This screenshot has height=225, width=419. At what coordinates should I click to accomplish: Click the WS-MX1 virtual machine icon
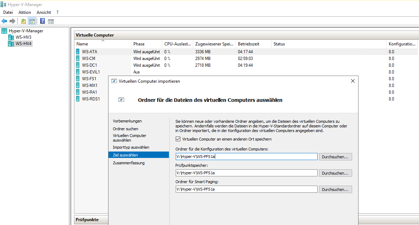(78, 85)
